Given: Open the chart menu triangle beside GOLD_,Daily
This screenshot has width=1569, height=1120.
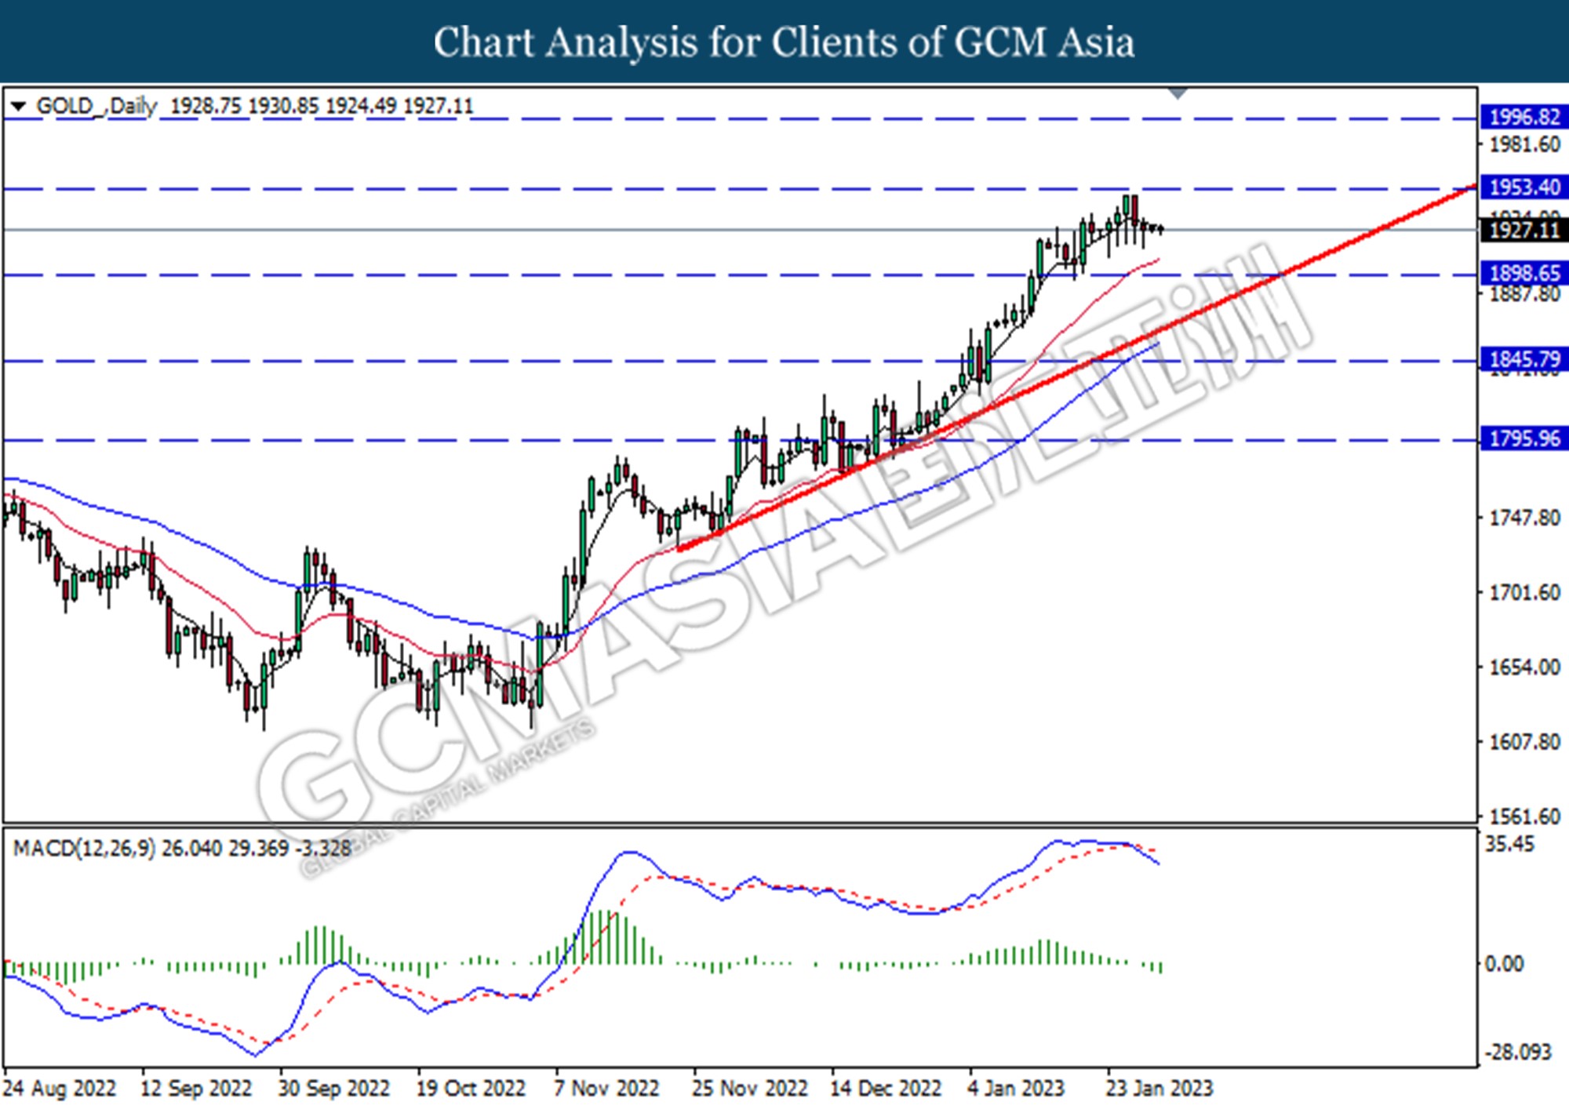Looking at the screenshot, I should tap(18, 106).
